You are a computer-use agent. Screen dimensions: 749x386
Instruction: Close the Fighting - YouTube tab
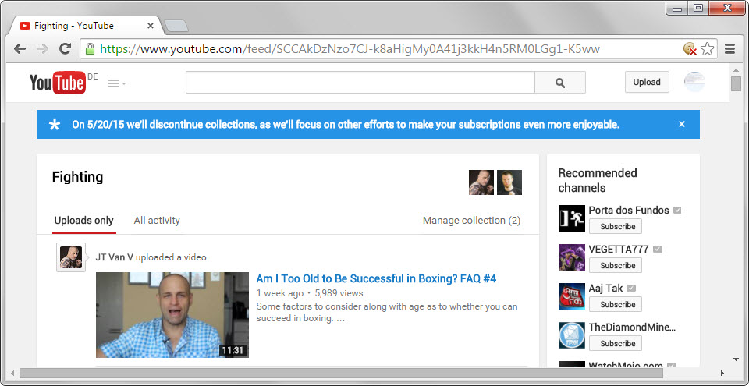tap(150, 26)
